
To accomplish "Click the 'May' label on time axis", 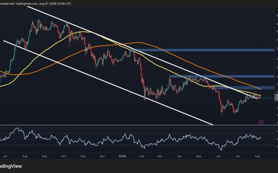I will pyautogui.click(x=198, y=156).
